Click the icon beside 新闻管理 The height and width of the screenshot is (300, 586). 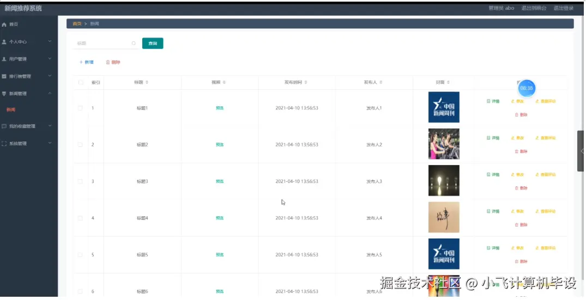click(4, 94)
